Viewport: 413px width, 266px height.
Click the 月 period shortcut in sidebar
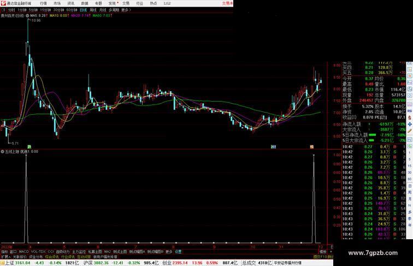410,199
